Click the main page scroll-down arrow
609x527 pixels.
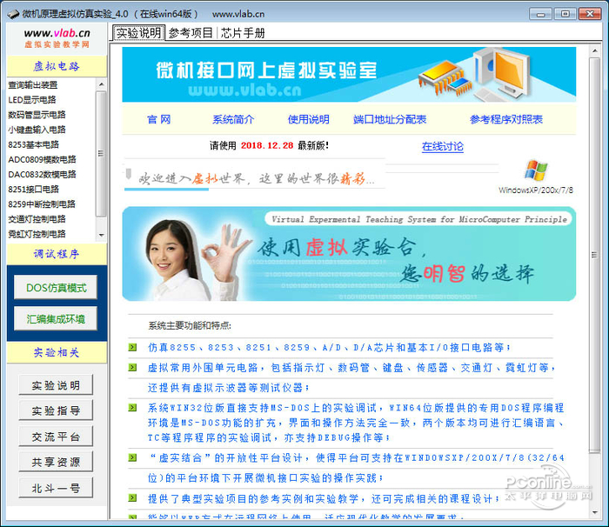(x=594, y=512)
